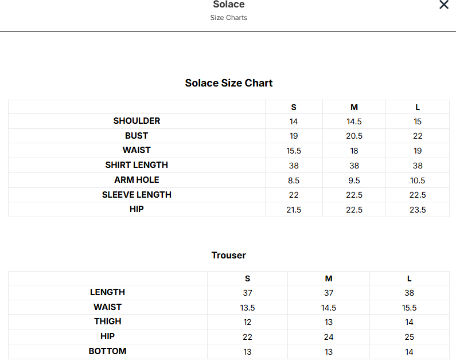The height and width of the screenshot is (361, 456).
Task: Click the M column header in shirt table
Action: 354,108
